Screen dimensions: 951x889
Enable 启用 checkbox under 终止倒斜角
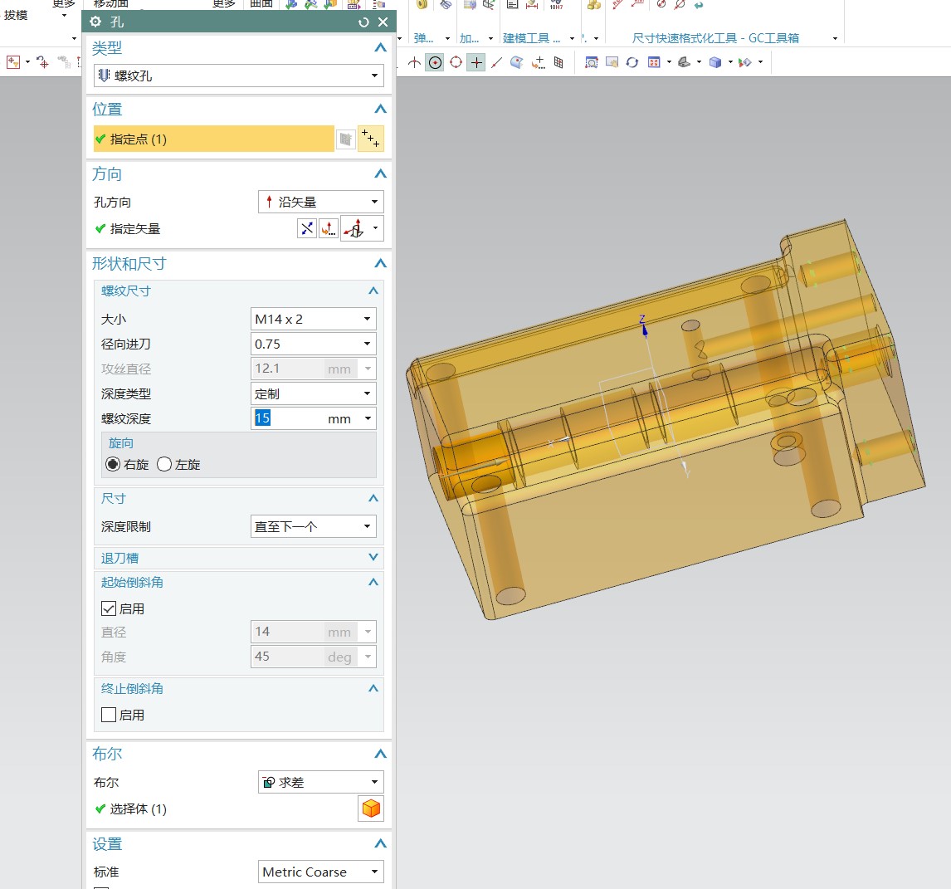(109, 715)
